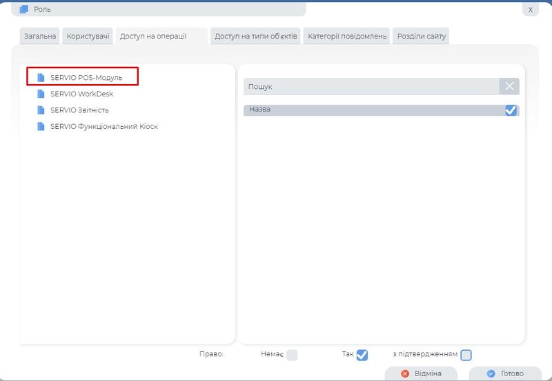The image size is (552, 381).
Task: Switch to the Категорії повідомлень tab
Action: (x=347, y=36)
